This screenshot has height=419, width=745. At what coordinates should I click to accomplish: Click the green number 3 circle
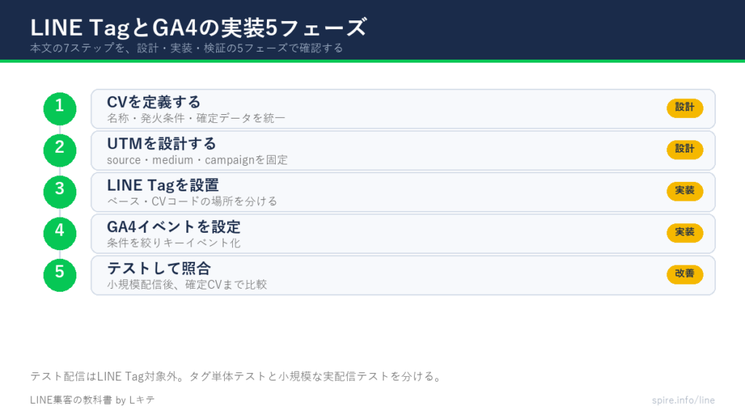tap(60, 192)
